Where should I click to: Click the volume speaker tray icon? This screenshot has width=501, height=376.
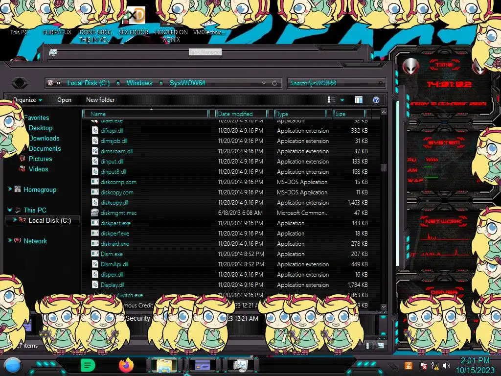447,365
